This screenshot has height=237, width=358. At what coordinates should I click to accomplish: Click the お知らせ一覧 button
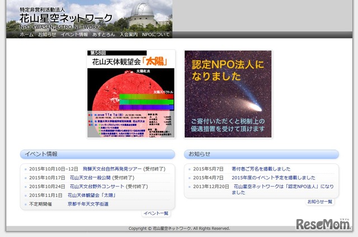[320, 202]
